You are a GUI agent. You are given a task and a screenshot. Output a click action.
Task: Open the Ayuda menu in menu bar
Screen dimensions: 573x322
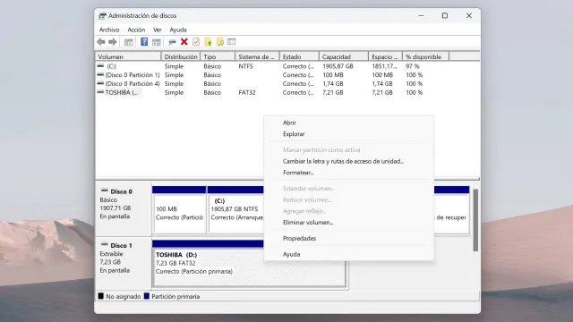pyautogui.click(x=178, y=30)
